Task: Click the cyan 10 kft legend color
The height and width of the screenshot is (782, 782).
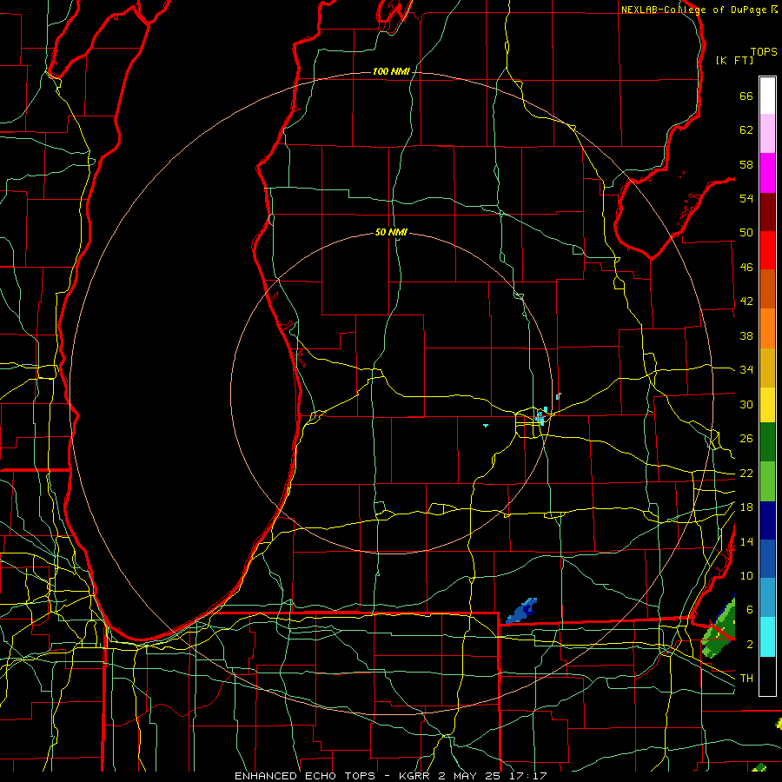Action: [x=767, y=637]
